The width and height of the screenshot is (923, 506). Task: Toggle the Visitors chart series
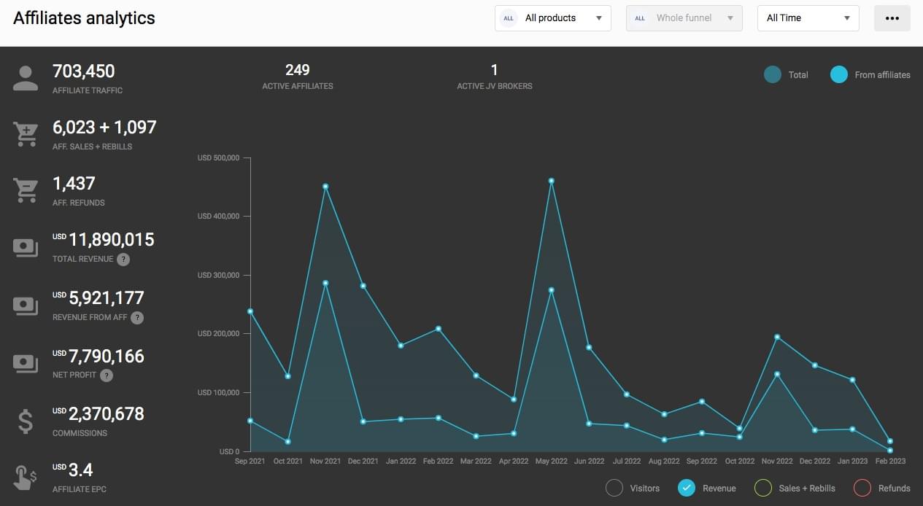[614, 488]
